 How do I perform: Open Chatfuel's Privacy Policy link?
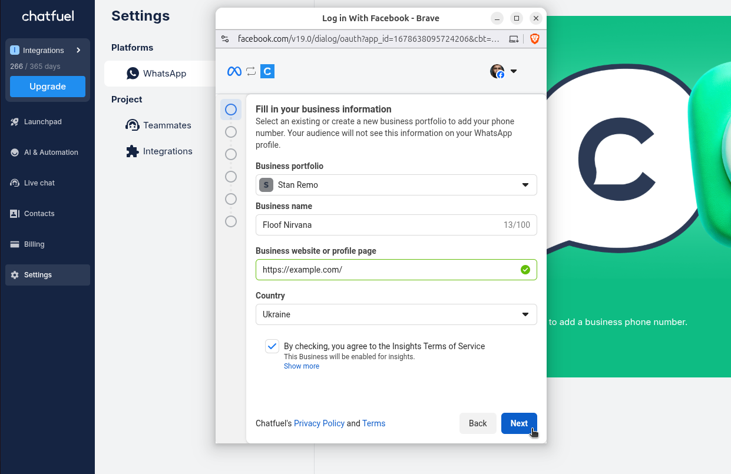click(x=319, y=423)
